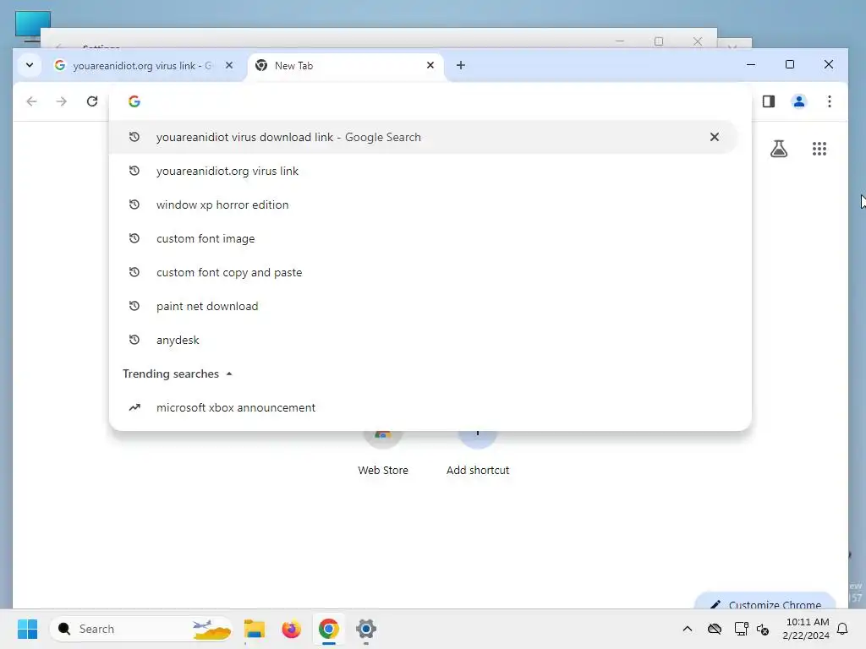866x649 pixels.
Task: Go forward using the forward arrow
Action: 61,101
